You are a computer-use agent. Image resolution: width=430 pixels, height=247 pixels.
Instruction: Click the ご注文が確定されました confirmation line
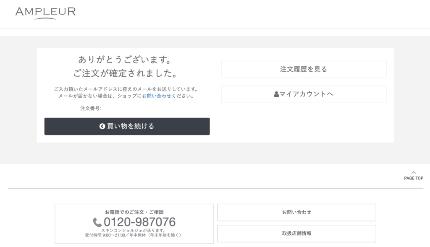point(126,73)
